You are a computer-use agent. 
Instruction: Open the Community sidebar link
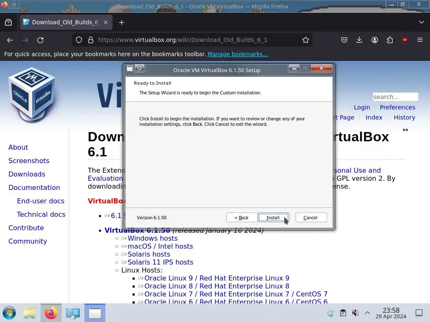(28, 241)
